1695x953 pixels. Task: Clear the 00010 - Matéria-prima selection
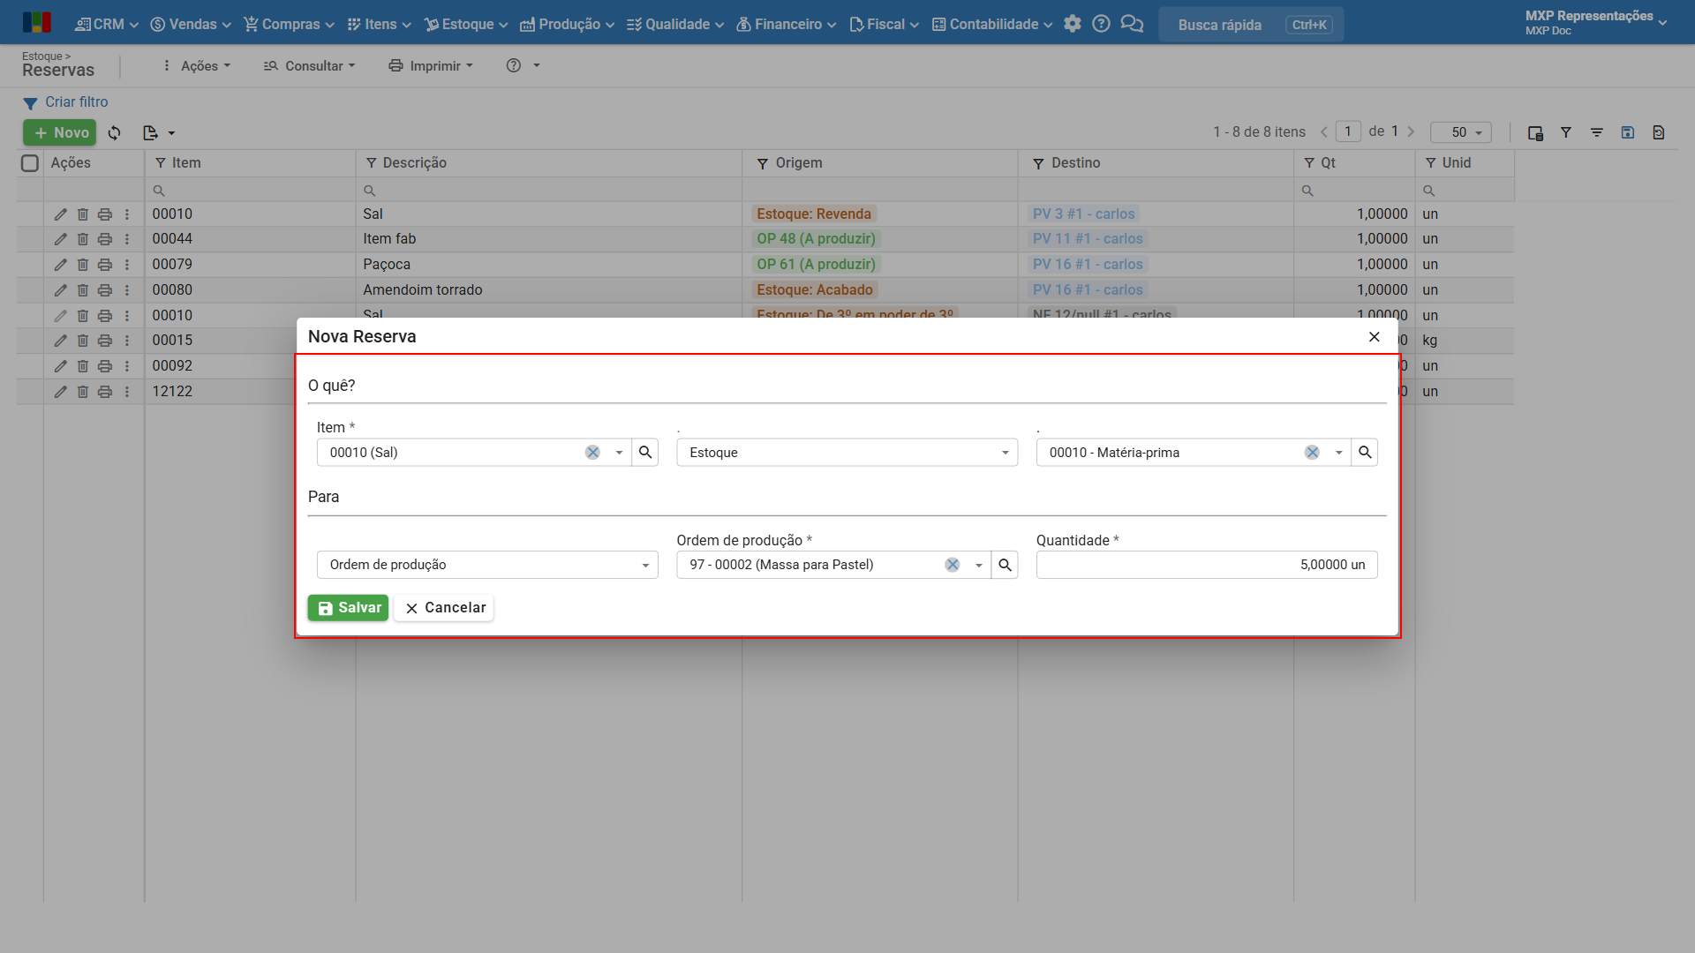coord(1312,453)
